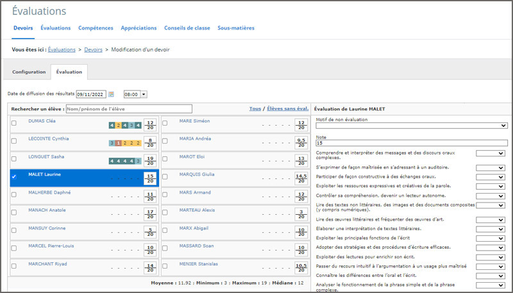Uncheck the MALET Laurine checkbox
This screenshot has width=513, height=293.
[14, 176]
